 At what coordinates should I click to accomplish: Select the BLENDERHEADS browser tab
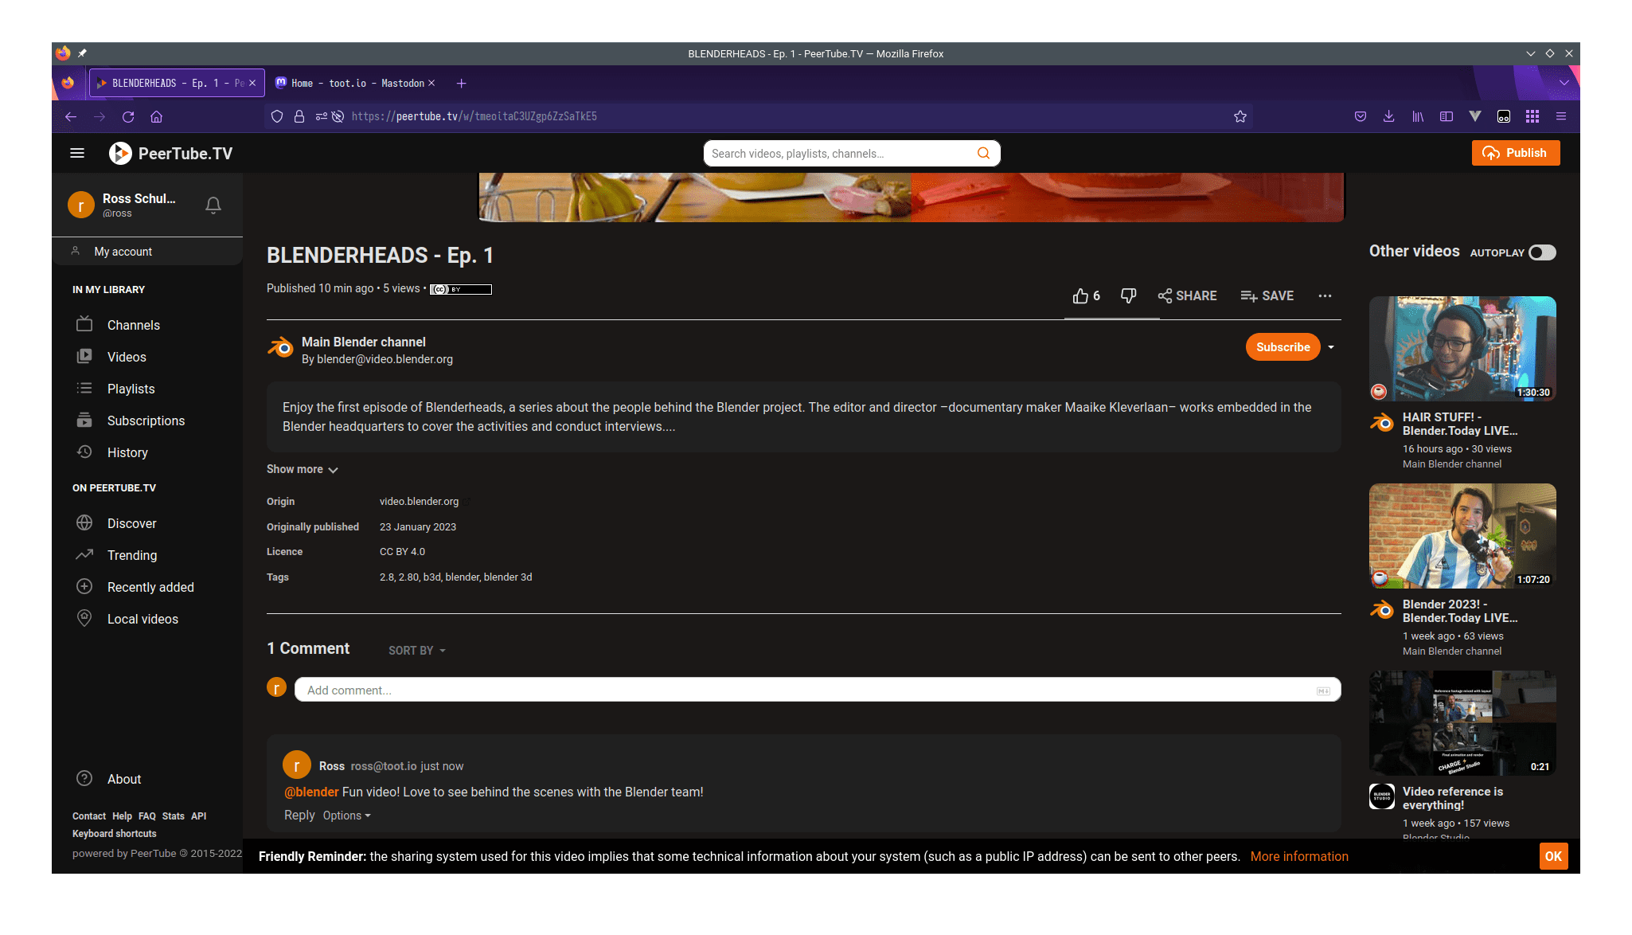tap(177, 83)
